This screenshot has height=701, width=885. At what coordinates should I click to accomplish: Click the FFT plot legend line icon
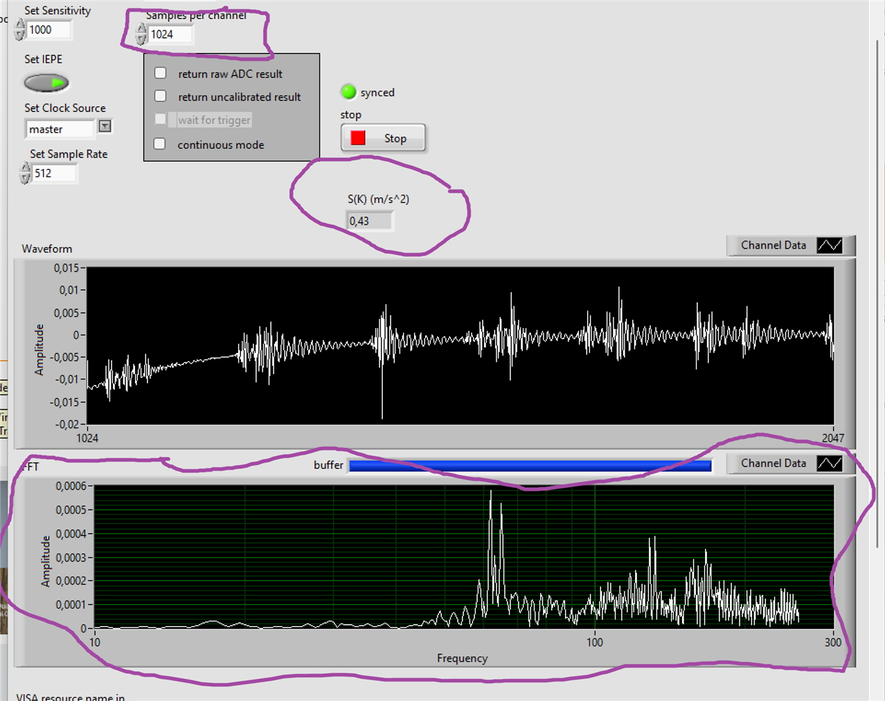830,463
